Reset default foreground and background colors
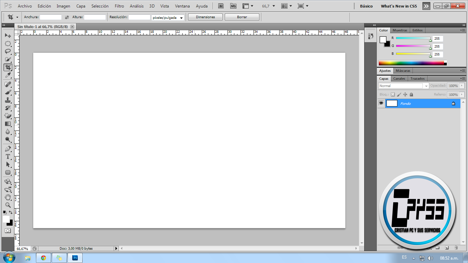The height and width of the screenshot is (263, 468). tap(4, 212)
